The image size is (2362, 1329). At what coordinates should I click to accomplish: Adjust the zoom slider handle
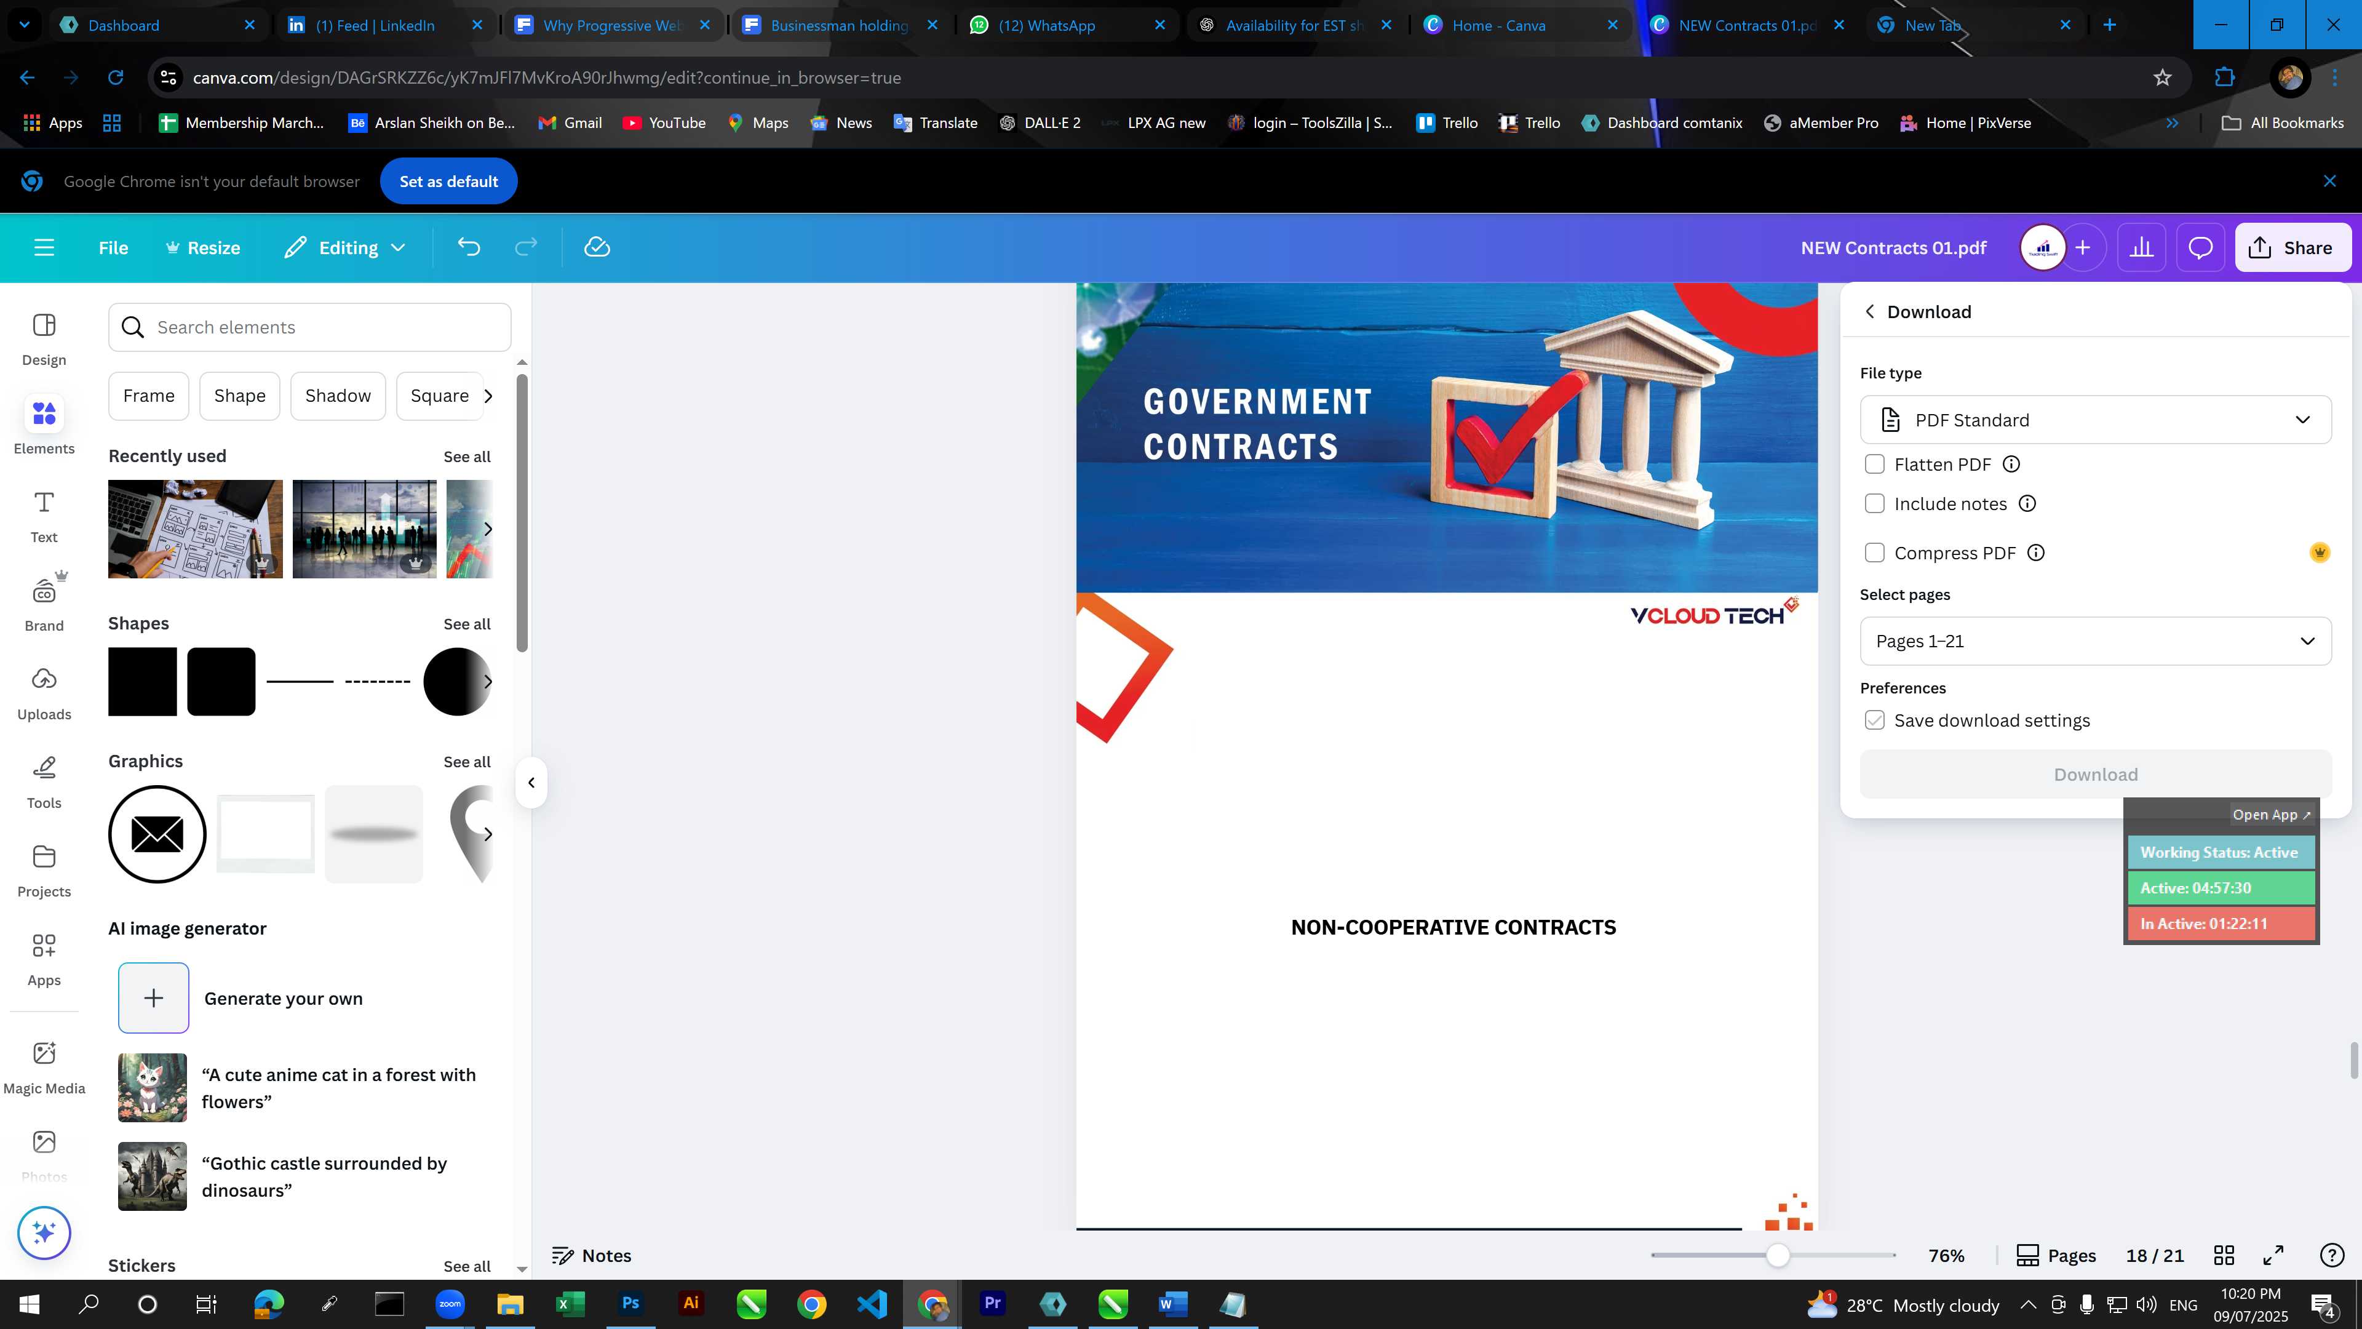1777,1256
